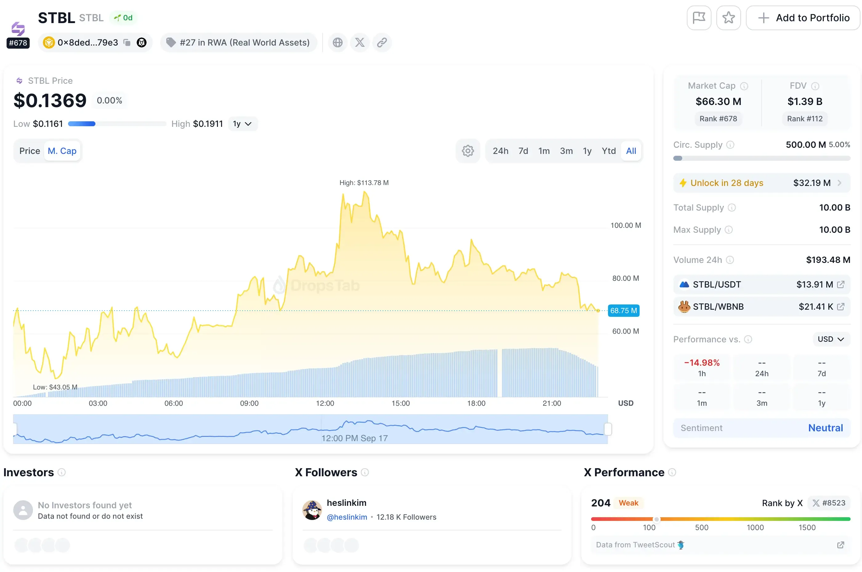
Task: Open the project website via globe icon
Action: (337, 42)
